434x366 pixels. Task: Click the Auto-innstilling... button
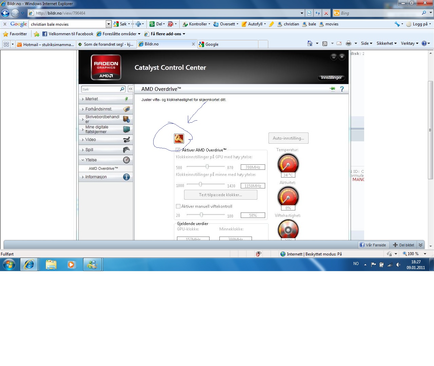pos(289,138)
